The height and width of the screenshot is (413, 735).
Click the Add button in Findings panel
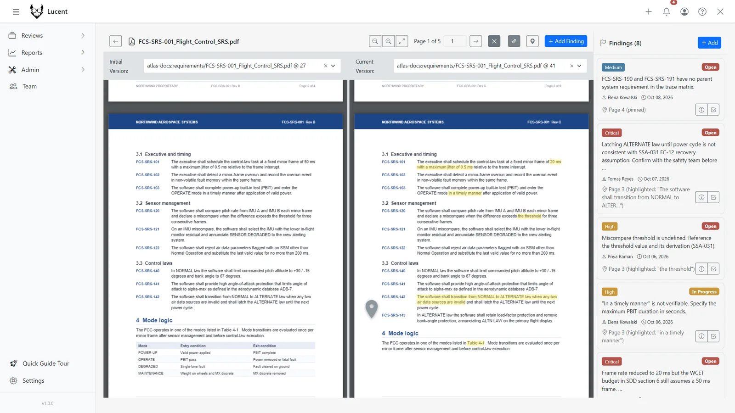click(709, 43)
